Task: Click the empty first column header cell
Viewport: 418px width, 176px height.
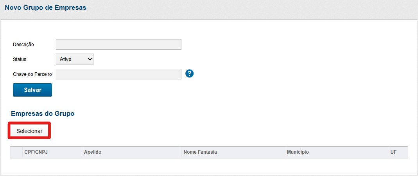Action: 16,152
